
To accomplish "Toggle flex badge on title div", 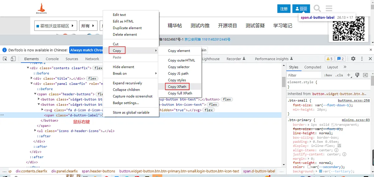I will point(92,79).
